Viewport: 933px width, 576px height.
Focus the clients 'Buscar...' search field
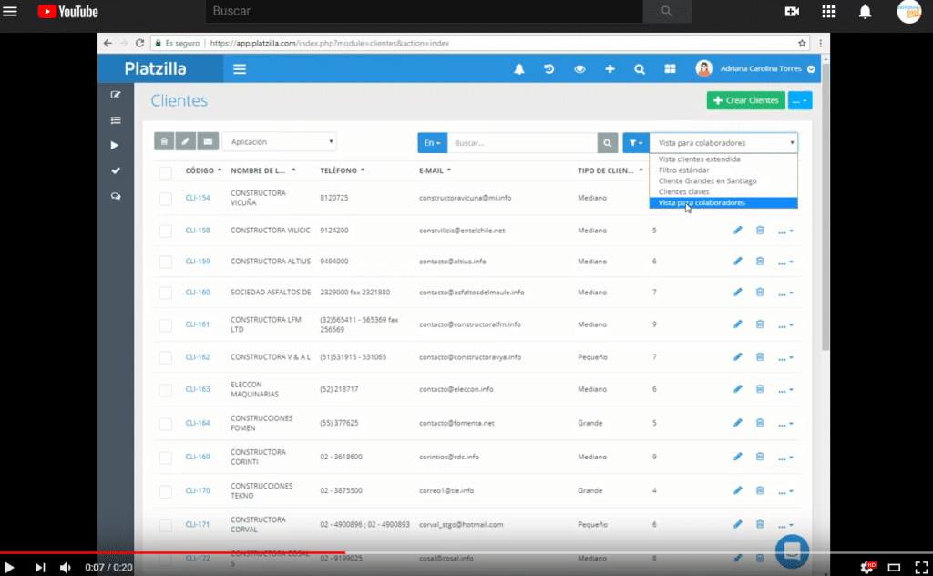coord(522,143)
